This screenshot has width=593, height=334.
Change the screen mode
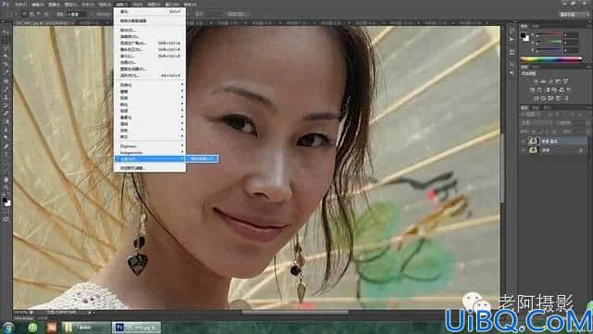pyautogui.click(x=6, y=219)
